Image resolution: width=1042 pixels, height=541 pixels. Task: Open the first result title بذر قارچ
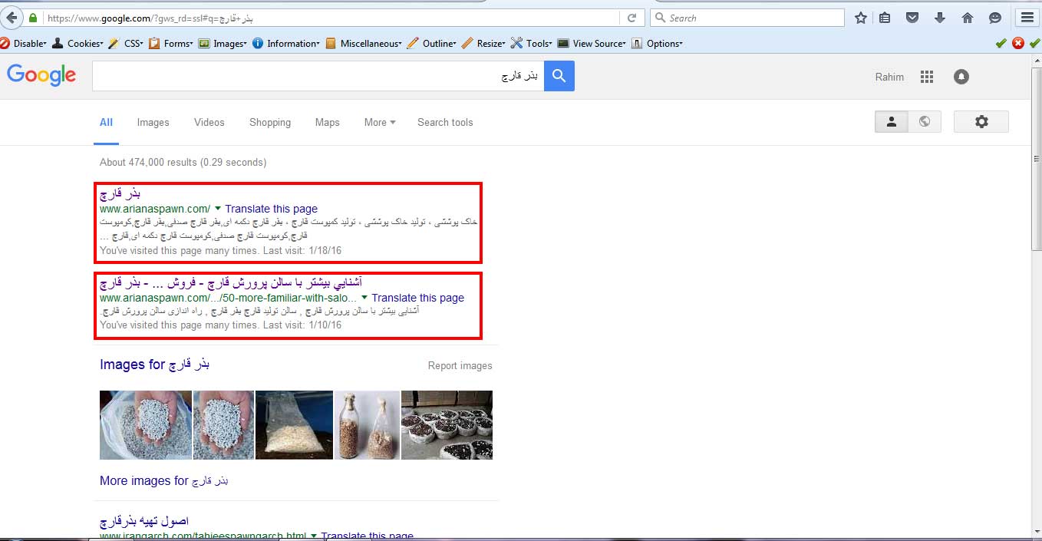[120, 193]
